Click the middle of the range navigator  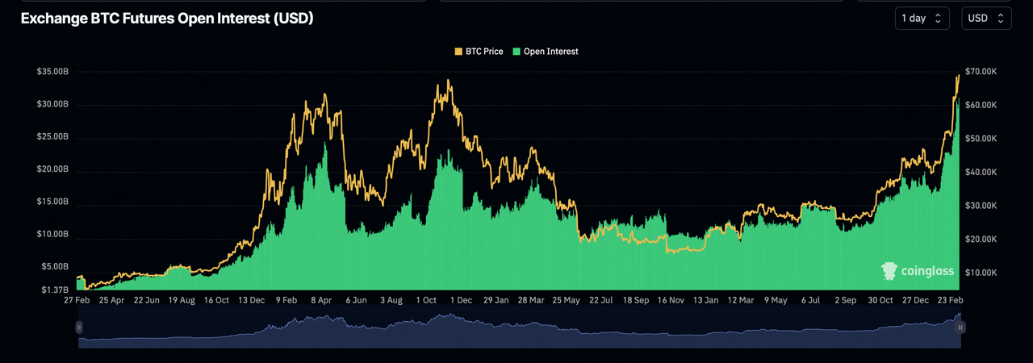coord(520,331)
